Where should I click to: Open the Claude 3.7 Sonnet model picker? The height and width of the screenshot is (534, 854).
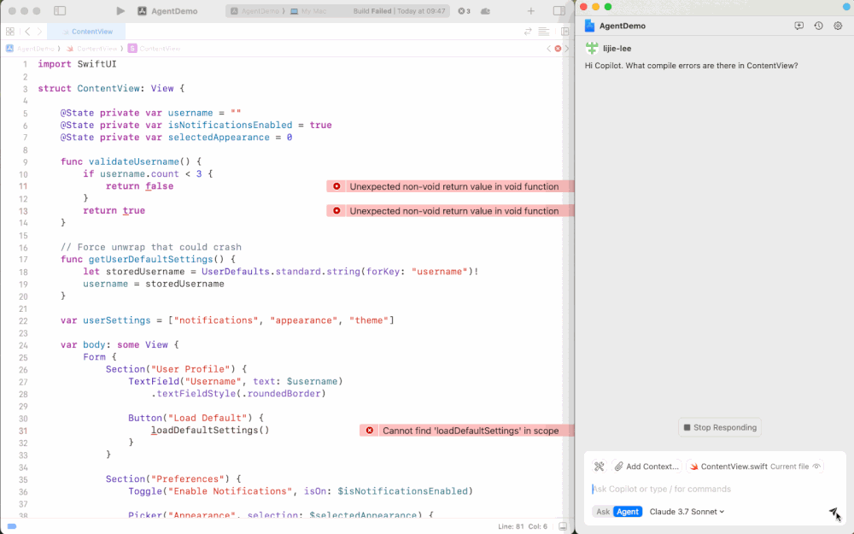coord(686,511)
